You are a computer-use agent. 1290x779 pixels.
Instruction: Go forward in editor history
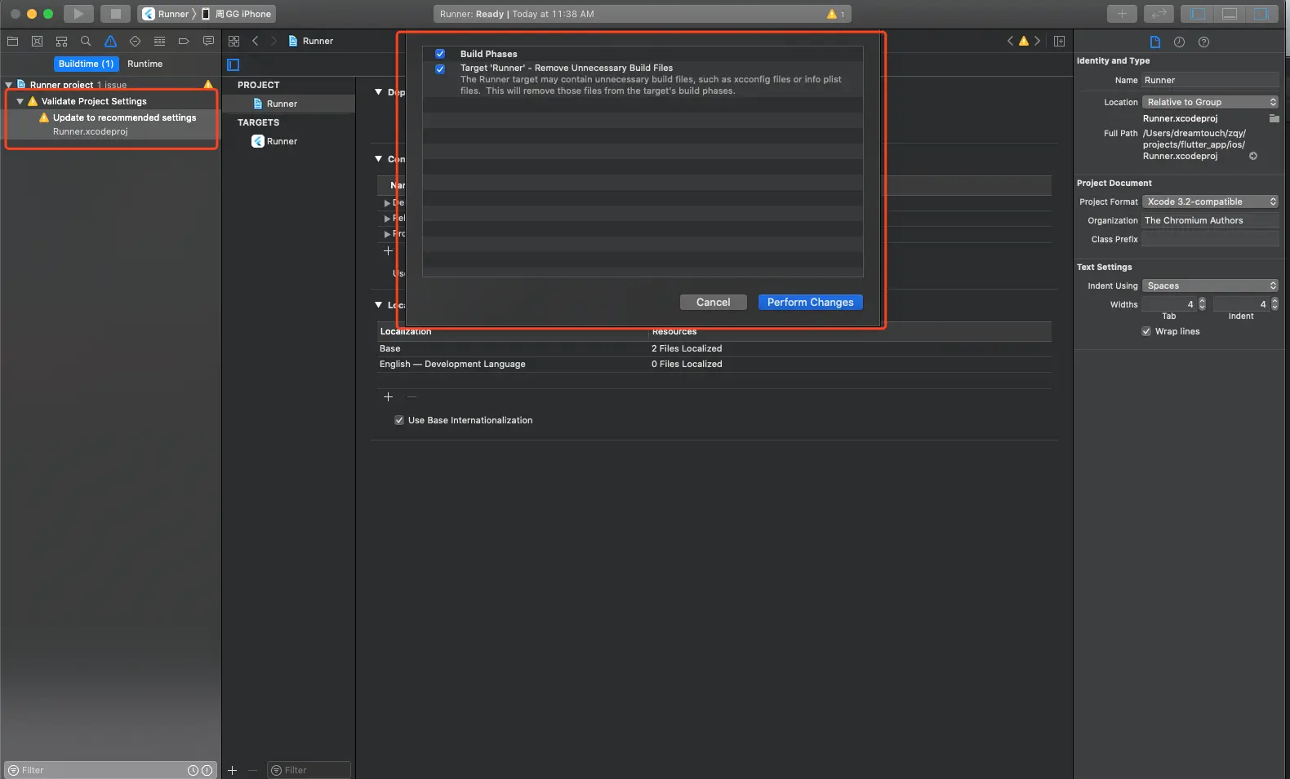click(x=274, y=41)
